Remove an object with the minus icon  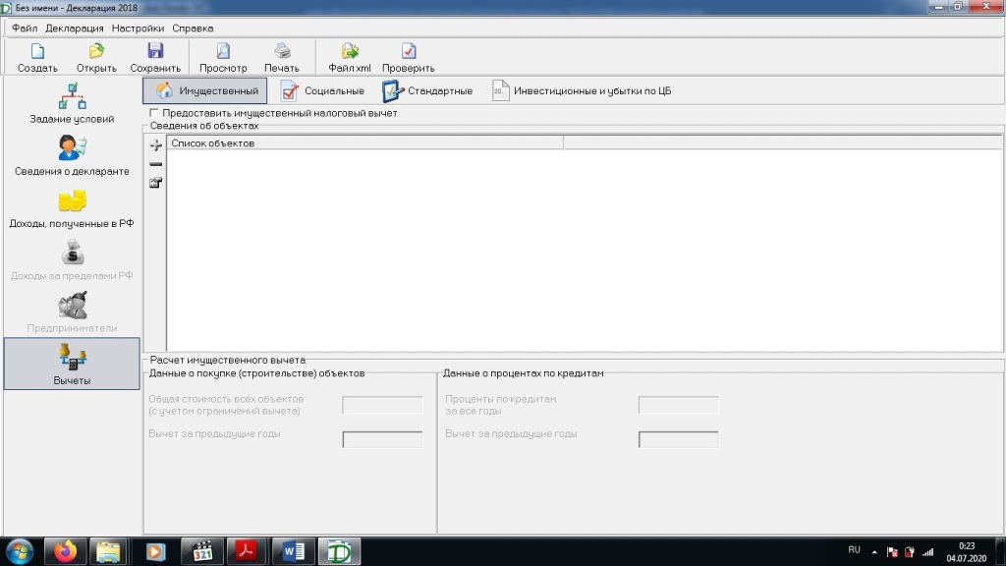155,164
